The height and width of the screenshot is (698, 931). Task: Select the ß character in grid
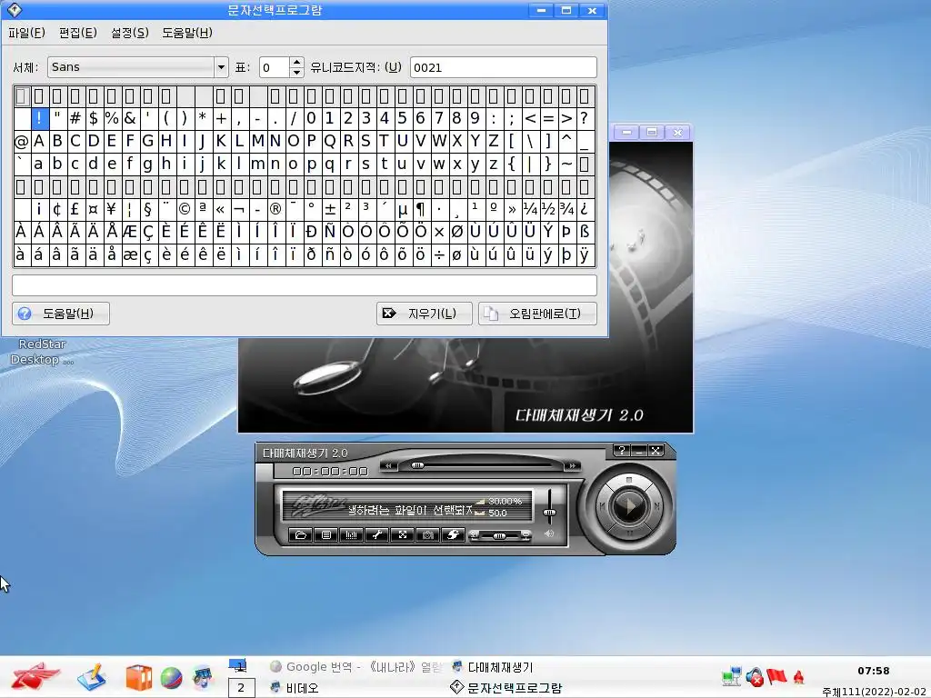pyautogui.click(x=585, y=232)
